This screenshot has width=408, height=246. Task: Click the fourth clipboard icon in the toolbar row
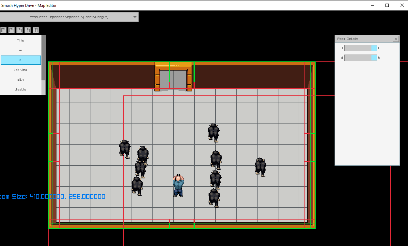28,30
